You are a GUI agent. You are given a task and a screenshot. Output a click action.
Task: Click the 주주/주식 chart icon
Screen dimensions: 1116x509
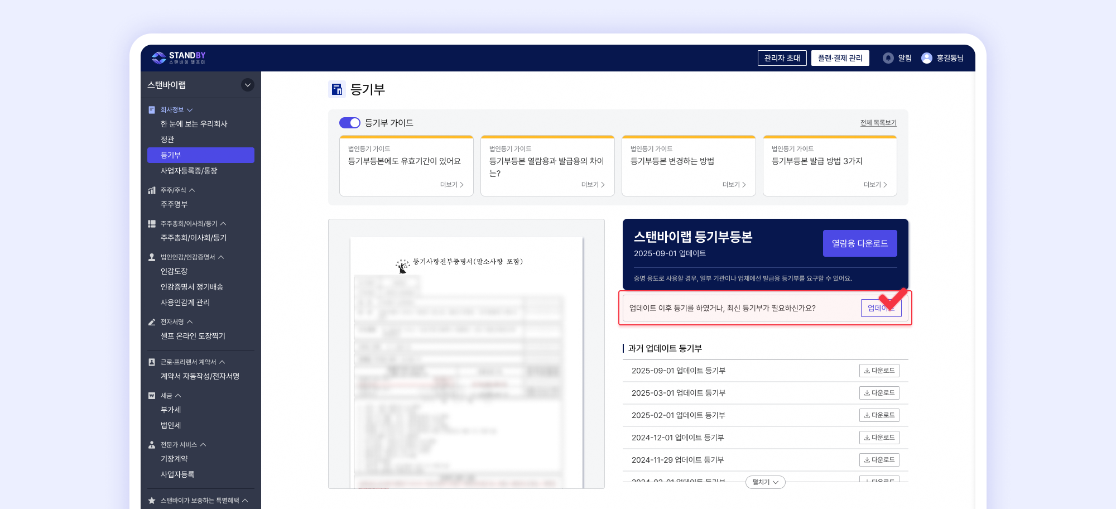point(152,190)
